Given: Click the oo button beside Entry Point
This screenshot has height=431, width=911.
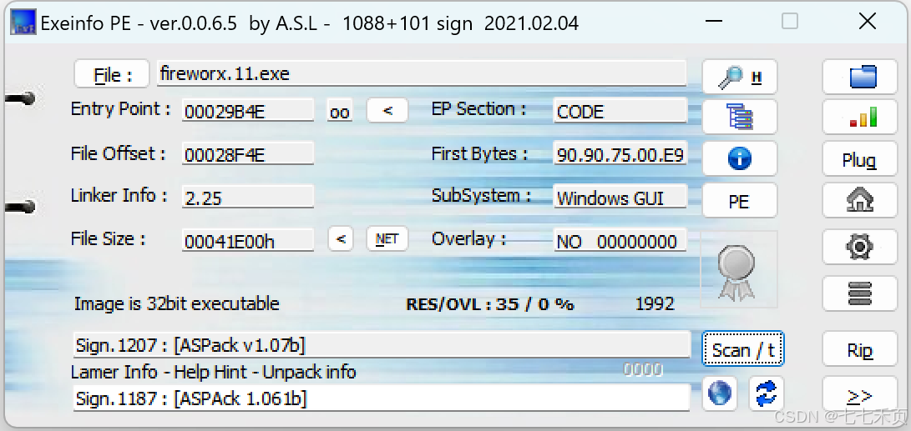Looking at the screenshot, I should (339, 111).
